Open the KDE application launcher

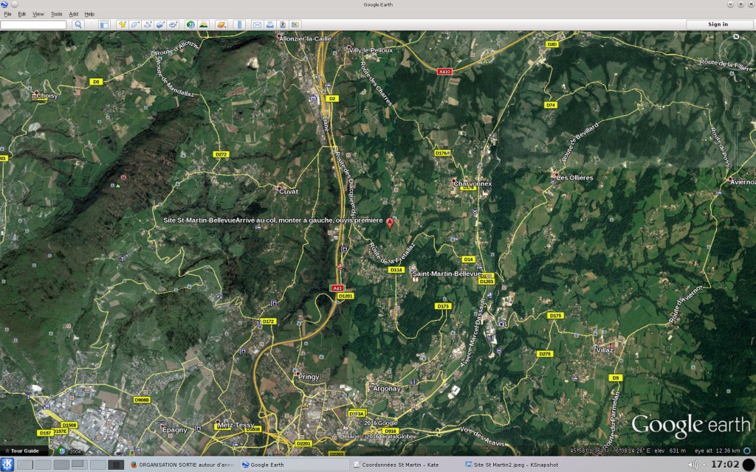click(7, 465)
